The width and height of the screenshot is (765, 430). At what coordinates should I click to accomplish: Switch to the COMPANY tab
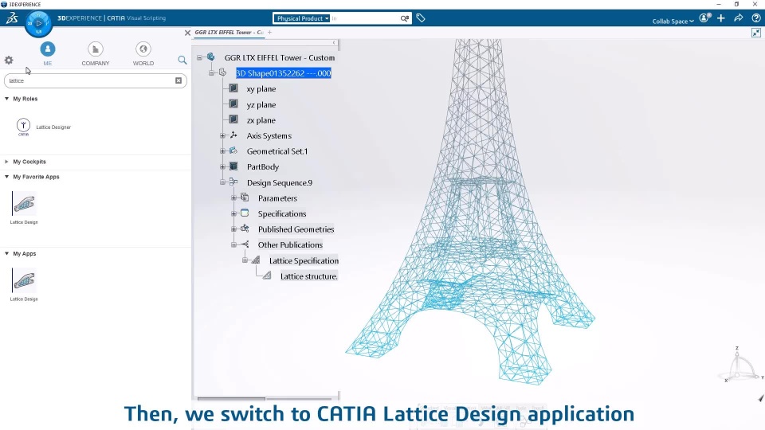[x=95, y=53]
